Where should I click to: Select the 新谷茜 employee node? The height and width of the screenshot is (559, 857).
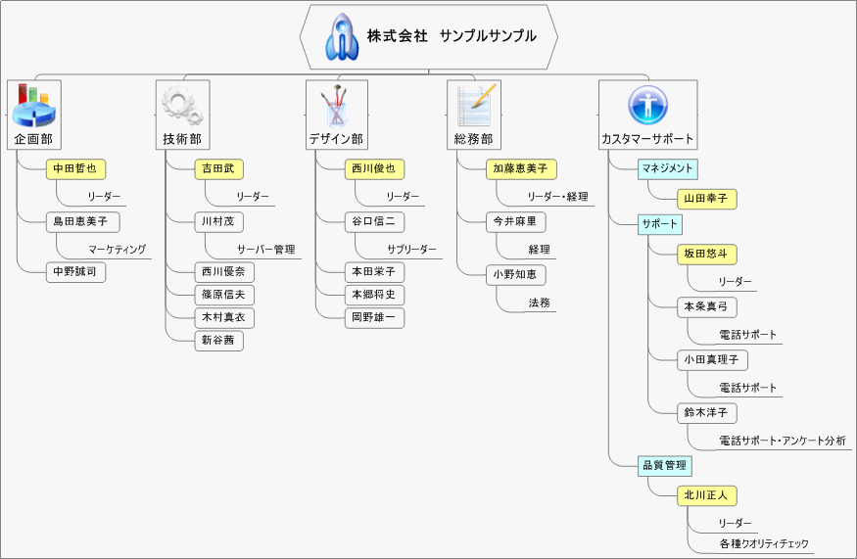pos(218,341)
